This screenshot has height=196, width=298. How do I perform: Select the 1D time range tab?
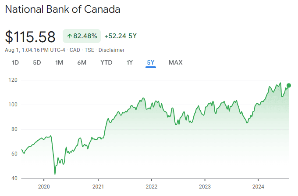[x=15, y=62]
